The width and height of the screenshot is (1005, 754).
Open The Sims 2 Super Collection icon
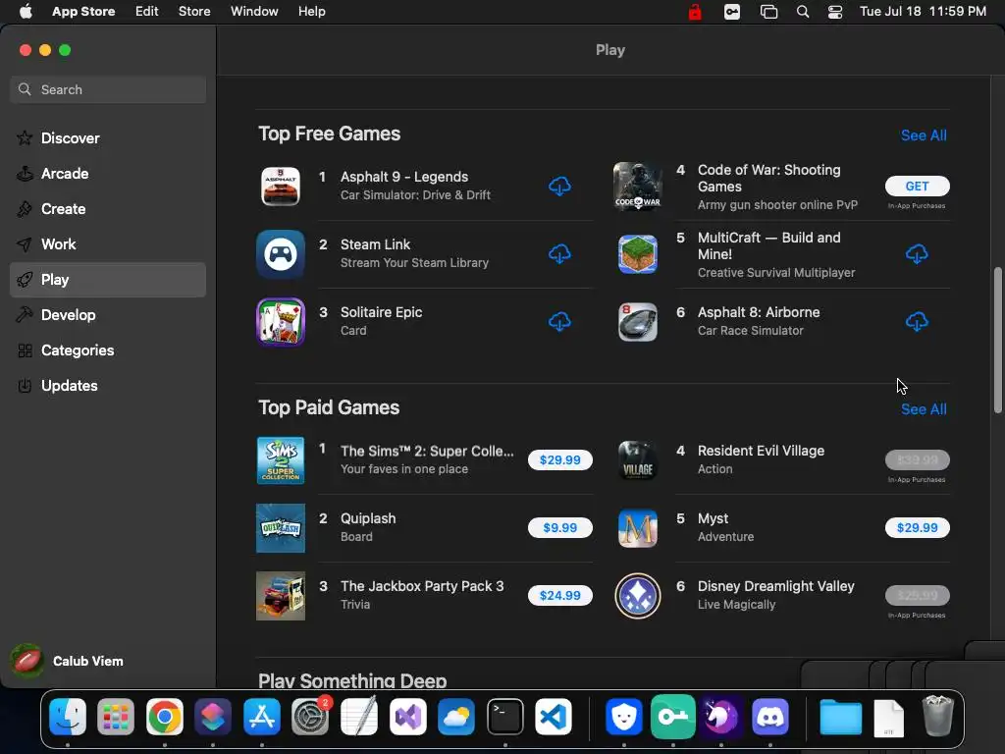tap(281, 459)
